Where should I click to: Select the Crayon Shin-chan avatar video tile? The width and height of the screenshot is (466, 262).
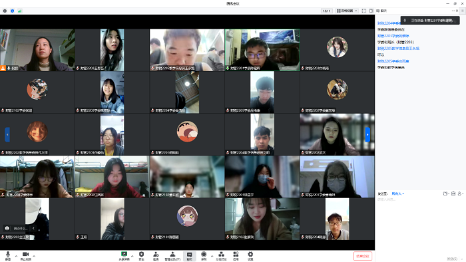[187, 134]
